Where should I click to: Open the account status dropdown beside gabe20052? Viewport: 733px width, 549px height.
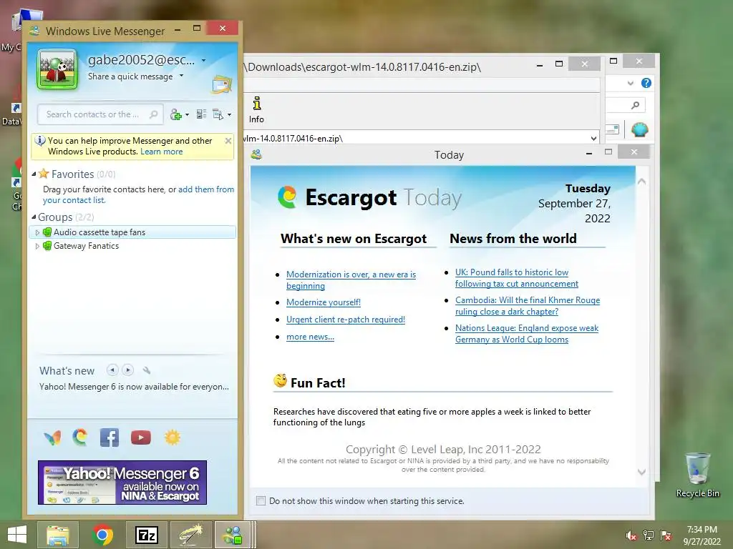(x=203, y=60)
